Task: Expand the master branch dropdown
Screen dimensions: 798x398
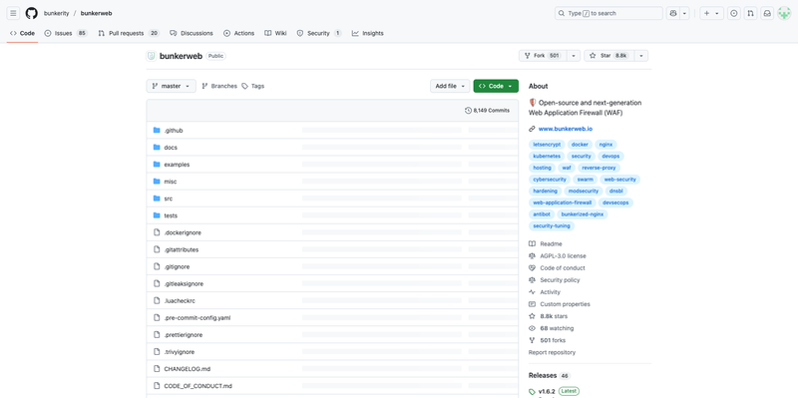Action: pos(171,86)
